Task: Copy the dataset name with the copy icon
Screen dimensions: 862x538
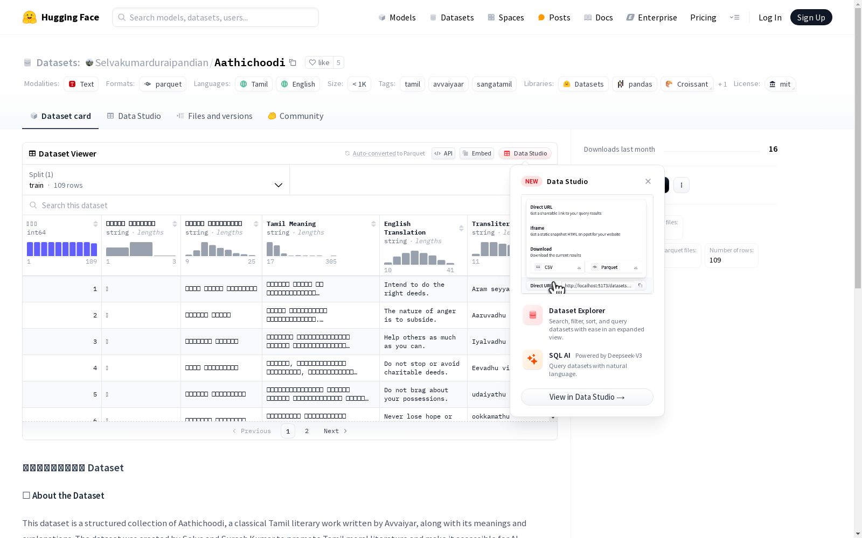Action: 293,62
